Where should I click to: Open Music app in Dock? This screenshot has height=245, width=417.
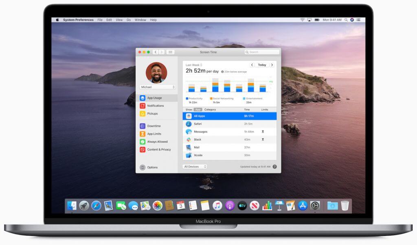pyautogui.click(x=217, y=206)
